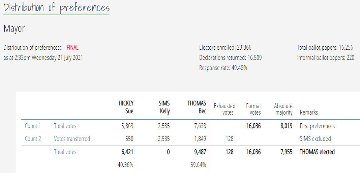The width and height of the screenshot is (360, 173).
Task: Click Thomas' percentage 59.64%
Action: tap(199, 165)
